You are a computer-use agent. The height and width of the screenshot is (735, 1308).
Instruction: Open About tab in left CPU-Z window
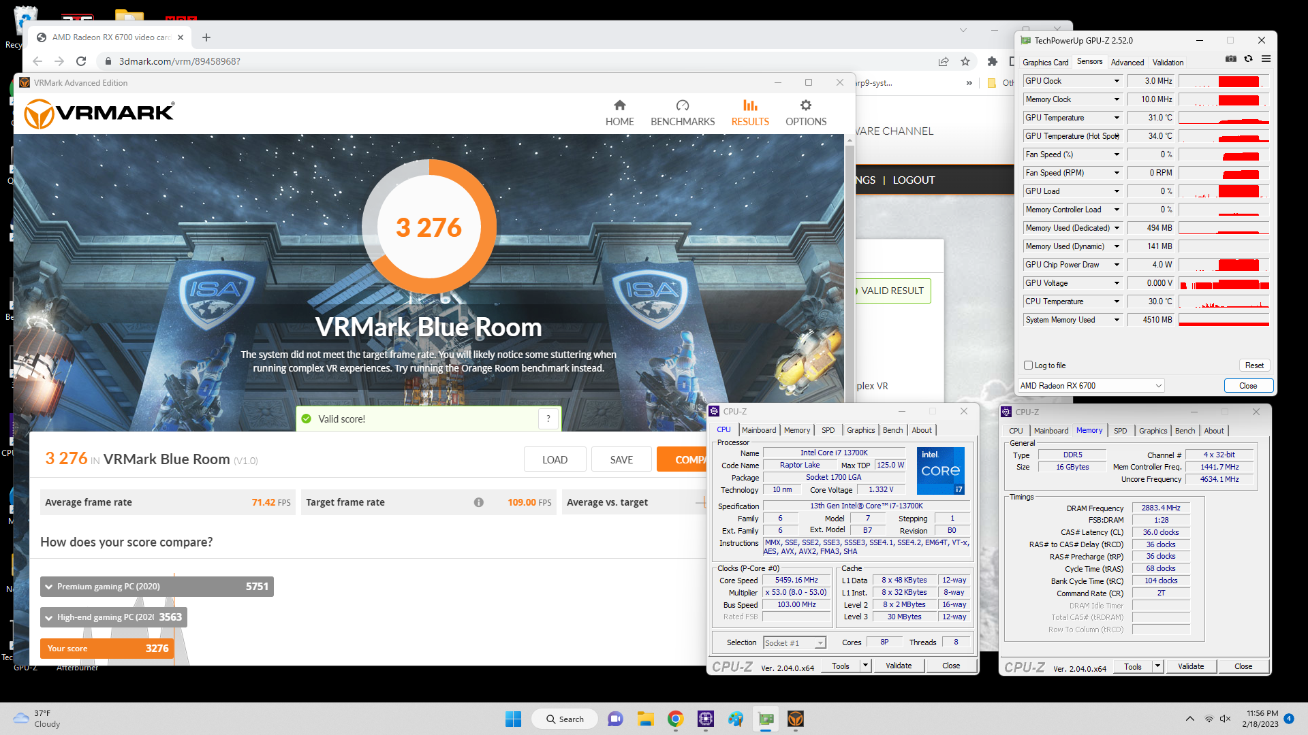pos(922,430)
